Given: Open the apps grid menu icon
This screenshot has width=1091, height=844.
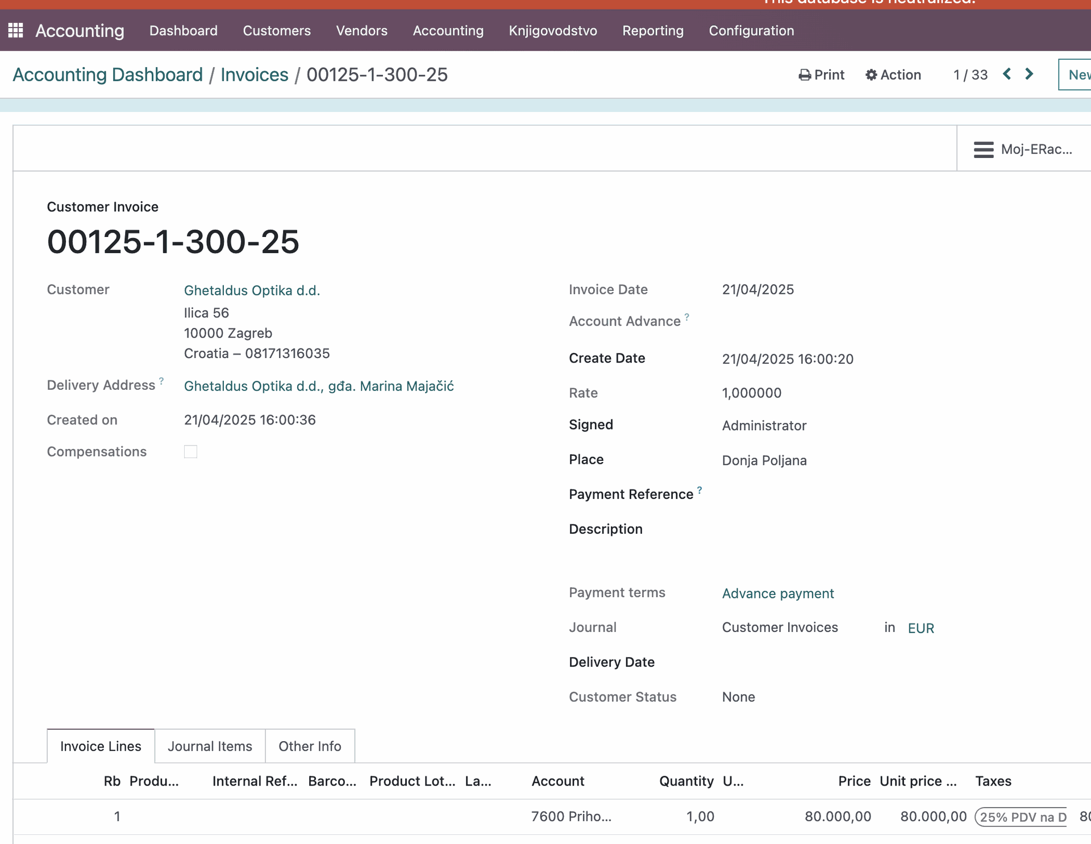Looking at the screenshot, I should coord(15,30).
